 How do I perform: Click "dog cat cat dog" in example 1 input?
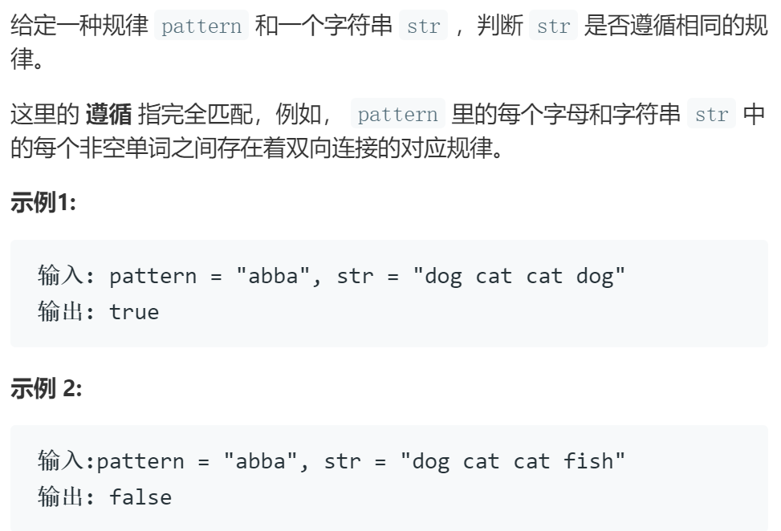[519, 276]
